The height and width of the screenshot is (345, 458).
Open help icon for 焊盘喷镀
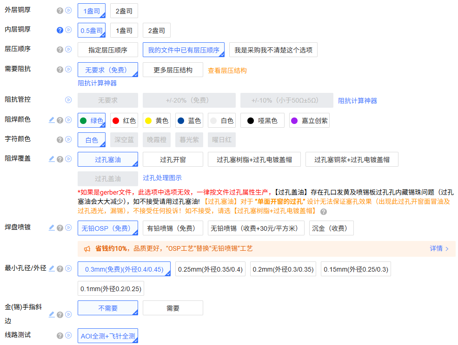pos(60,228)
